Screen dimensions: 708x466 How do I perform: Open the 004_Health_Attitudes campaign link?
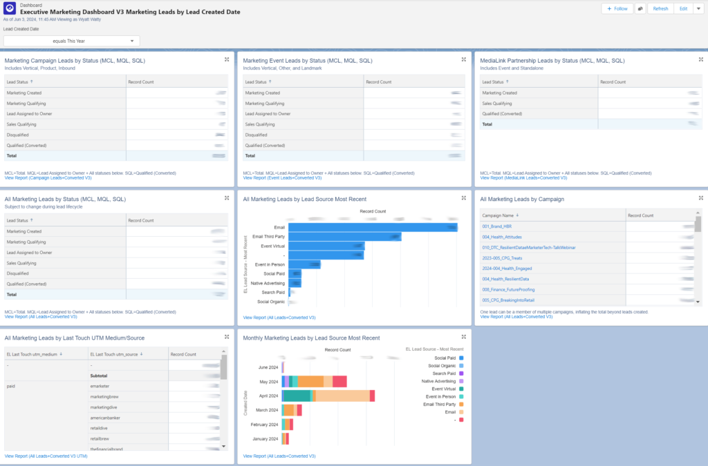[502, 237]
